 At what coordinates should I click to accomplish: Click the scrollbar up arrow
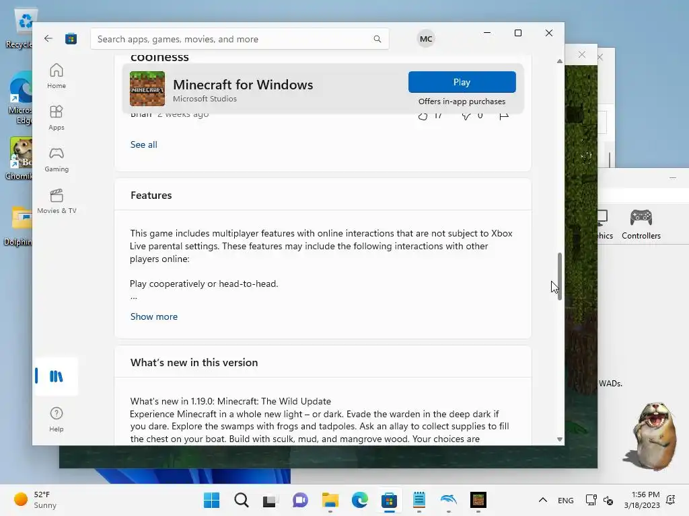(x=559, y=61)
